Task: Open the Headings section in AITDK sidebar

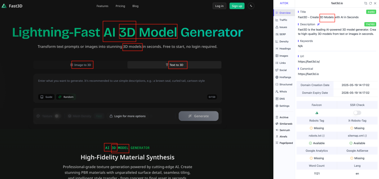Action: click(284, 49)
